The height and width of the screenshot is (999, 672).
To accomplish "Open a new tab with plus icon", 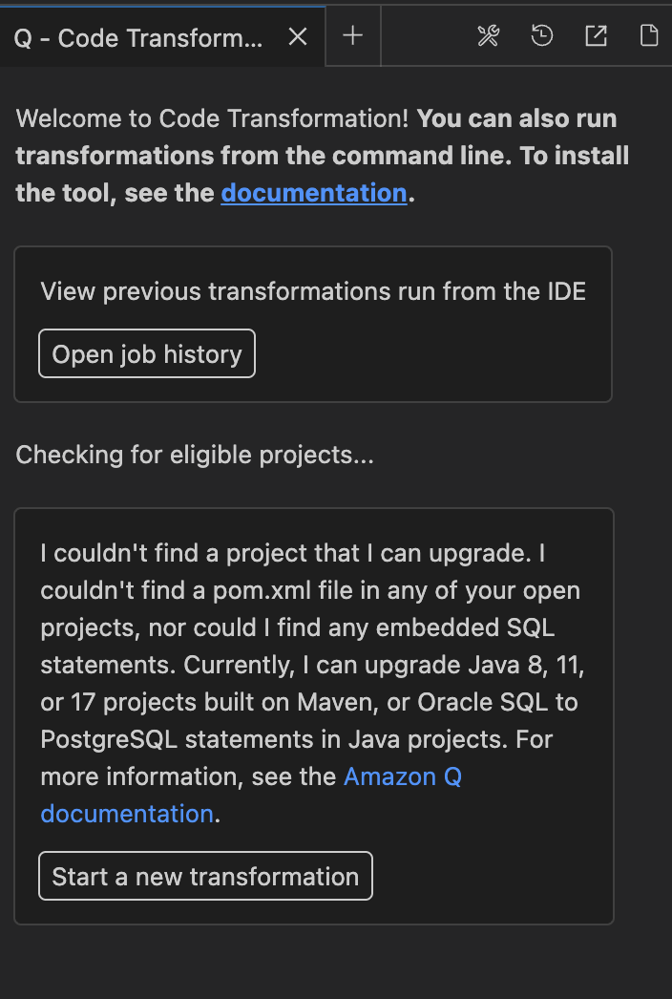I will pyautogui.click(x=353, y=36).
